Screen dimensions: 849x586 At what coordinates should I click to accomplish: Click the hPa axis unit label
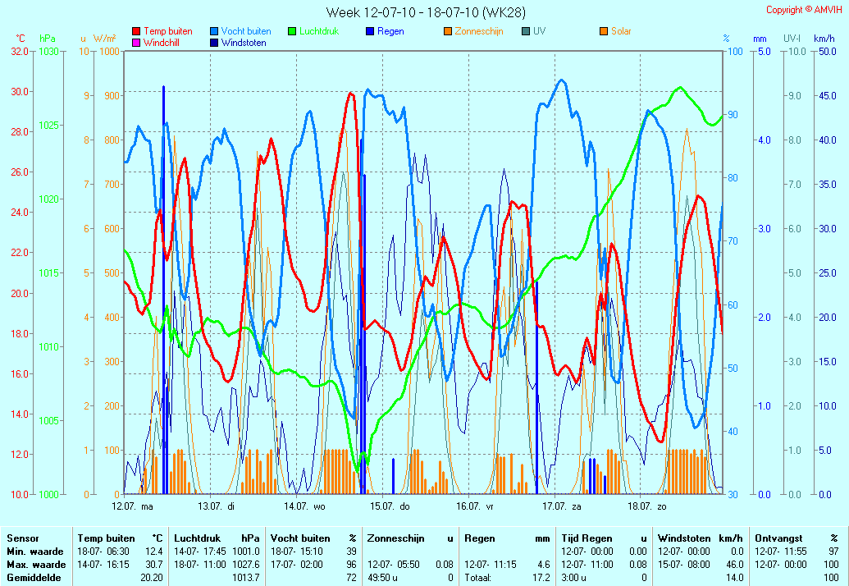point(47,39)
